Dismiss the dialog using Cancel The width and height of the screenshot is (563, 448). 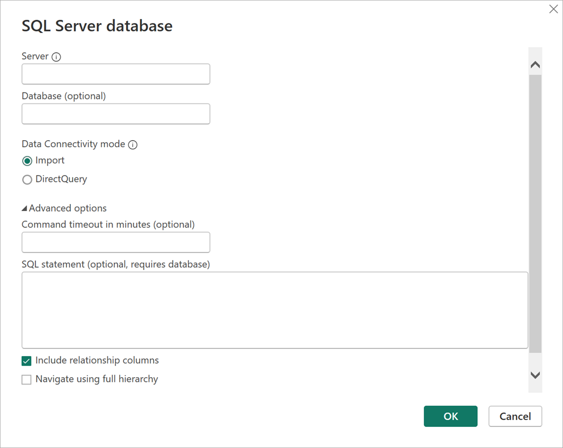(515, 416)
